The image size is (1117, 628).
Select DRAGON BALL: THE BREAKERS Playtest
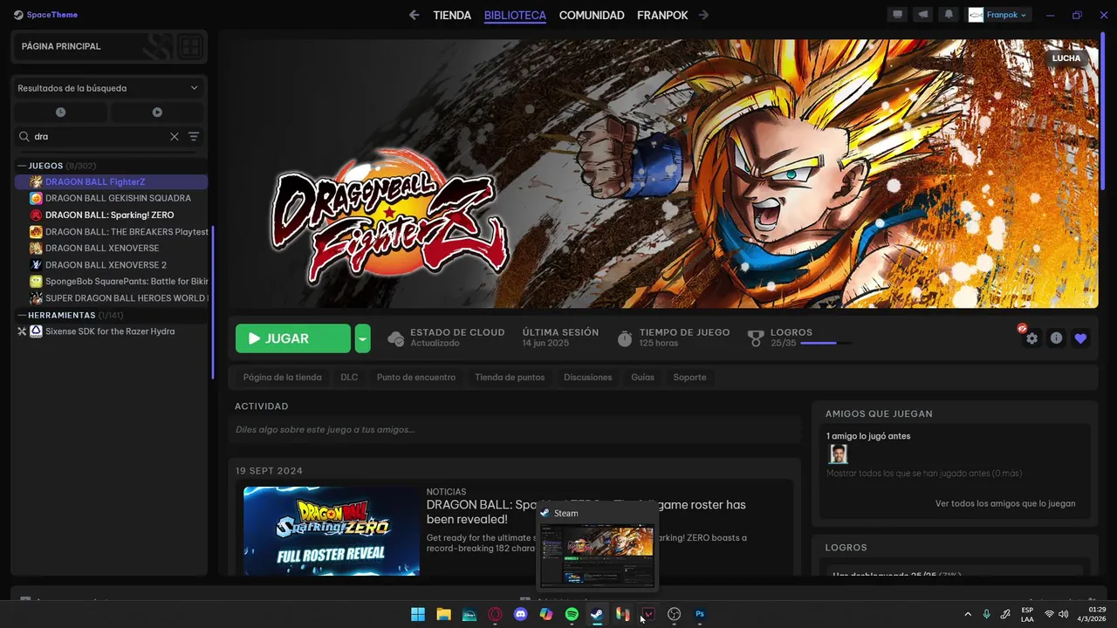click(111, 232)
